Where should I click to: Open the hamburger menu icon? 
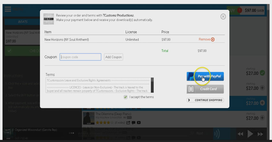click(x=8, y=9)
